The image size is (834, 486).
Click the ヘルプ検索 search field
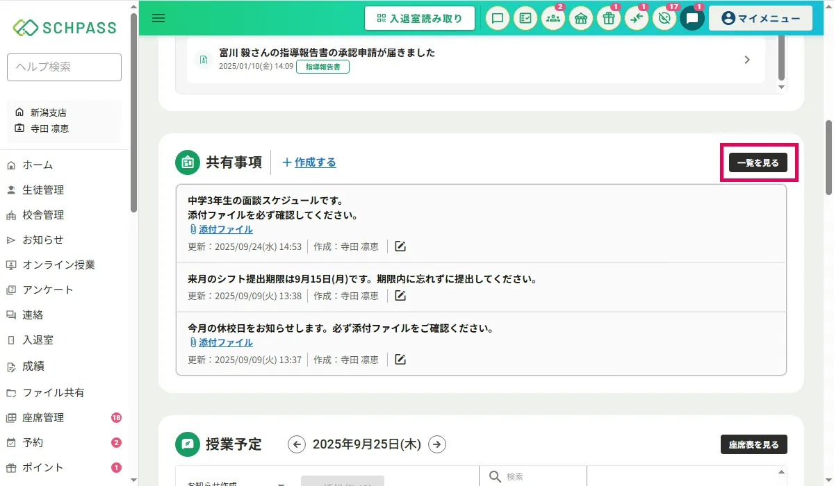pos(64,67)
